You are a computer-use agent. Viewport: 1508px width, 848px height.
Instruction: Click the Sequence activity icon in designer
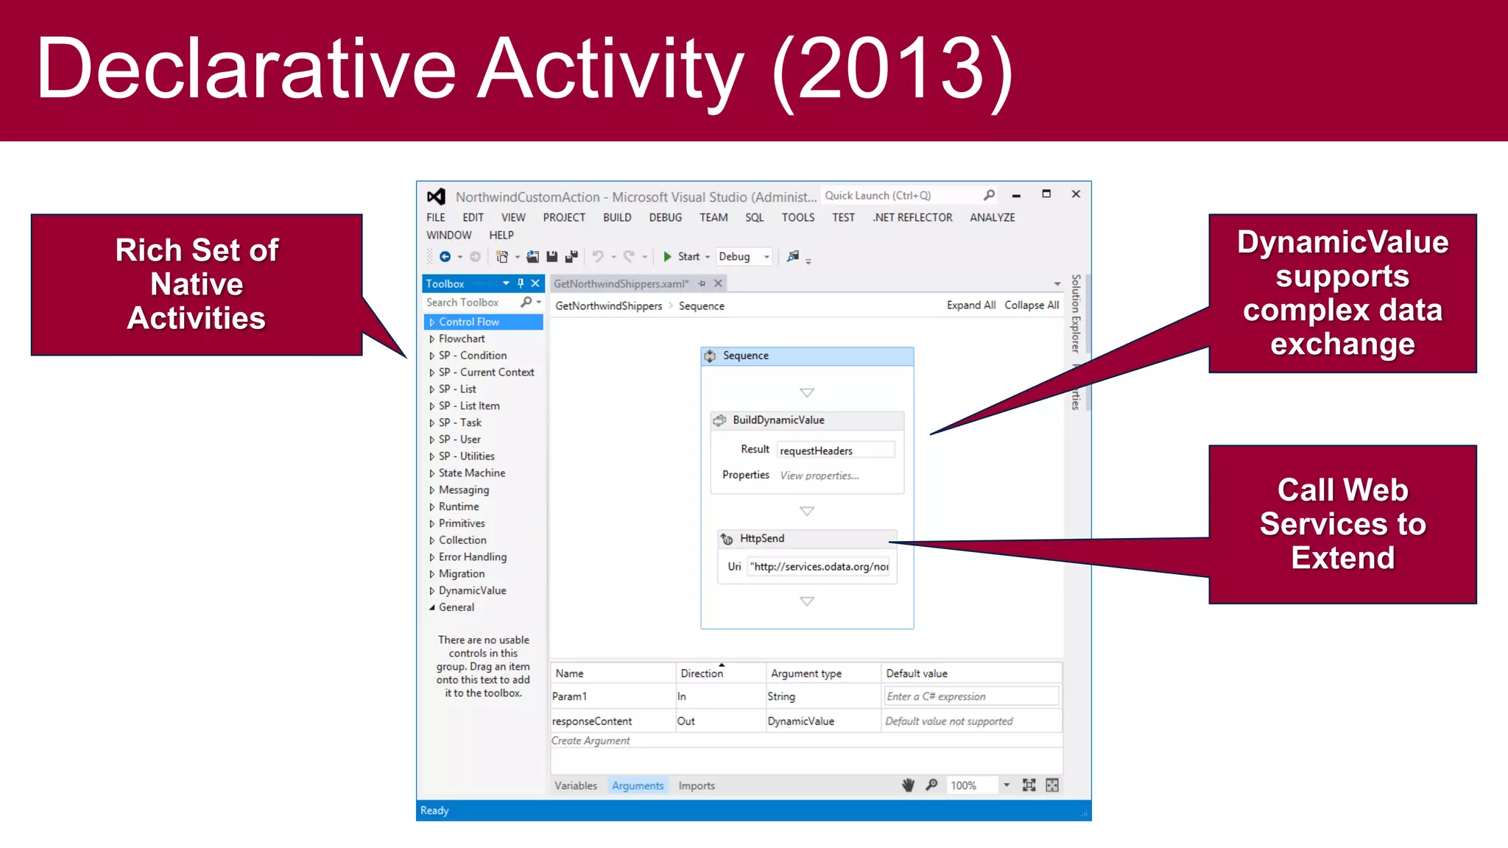(x=710, y=356)
